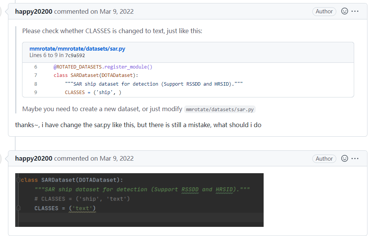Open happy20200 profile from first comment header
This screenshot has height=236, width=369.
coord(34,11)
